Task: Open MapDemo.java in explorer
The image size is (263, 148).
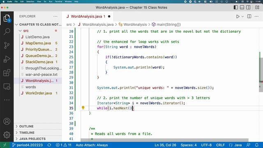Action: (x=38, y=43)
